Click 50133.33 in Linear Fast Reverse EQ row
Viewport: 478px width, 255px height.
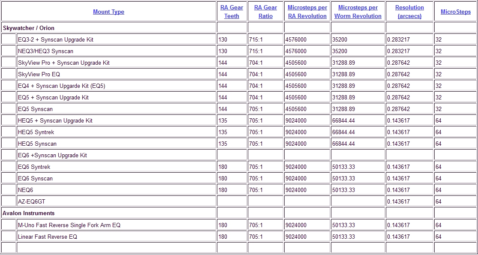pyautogui.click(x=343, y=237)
